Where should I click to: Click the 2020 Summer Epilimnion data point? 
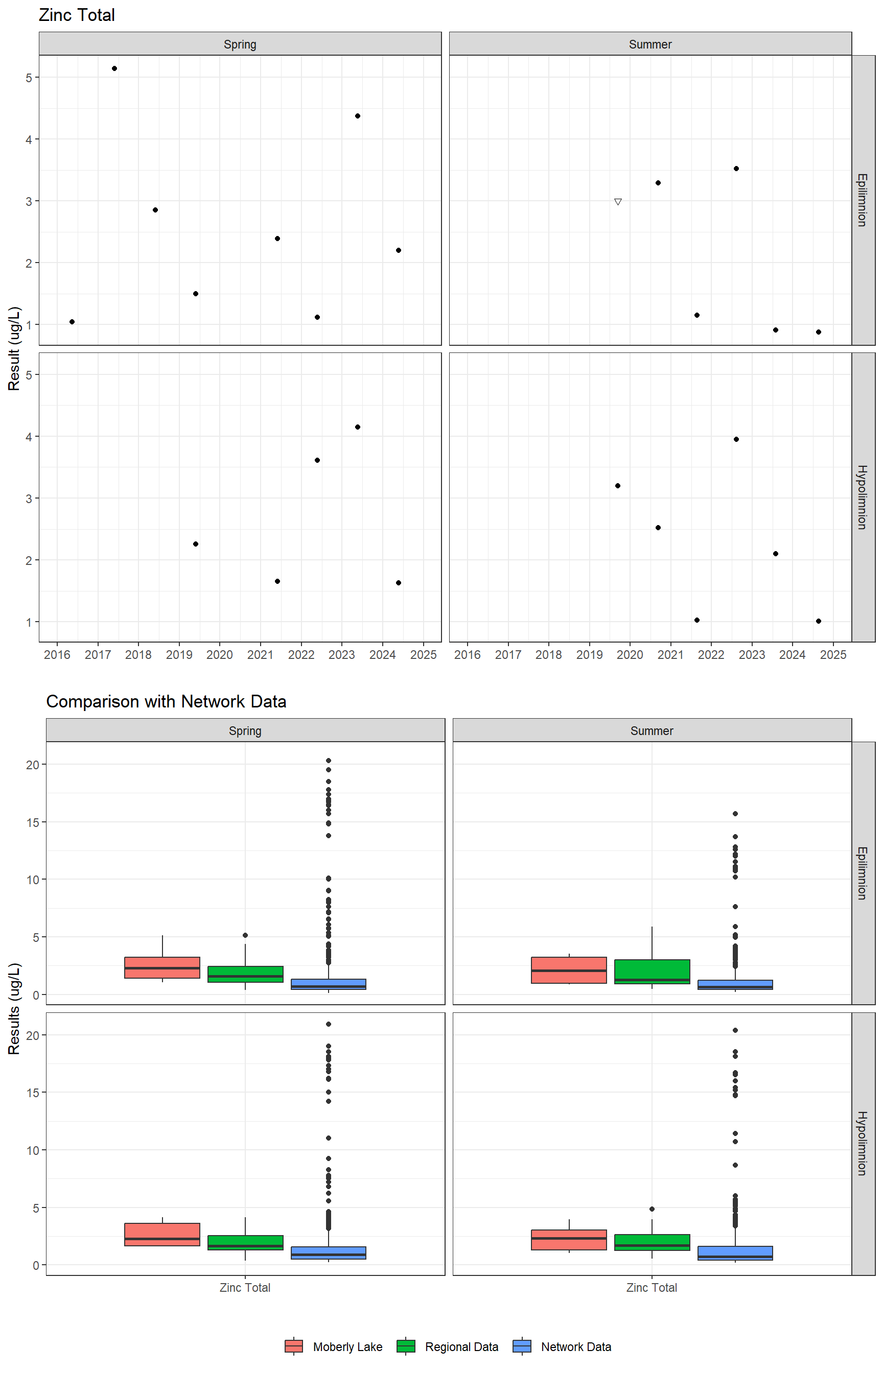[x=658, y=183]
